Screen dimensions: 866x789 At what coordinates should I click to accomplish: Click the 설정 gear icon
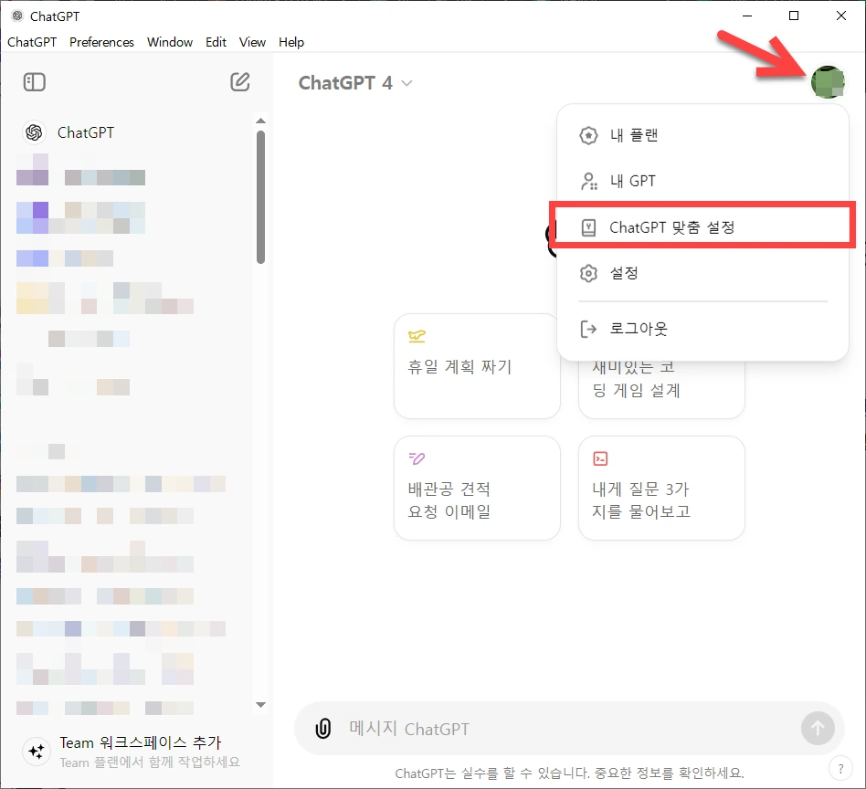click(x=588, y=273)
